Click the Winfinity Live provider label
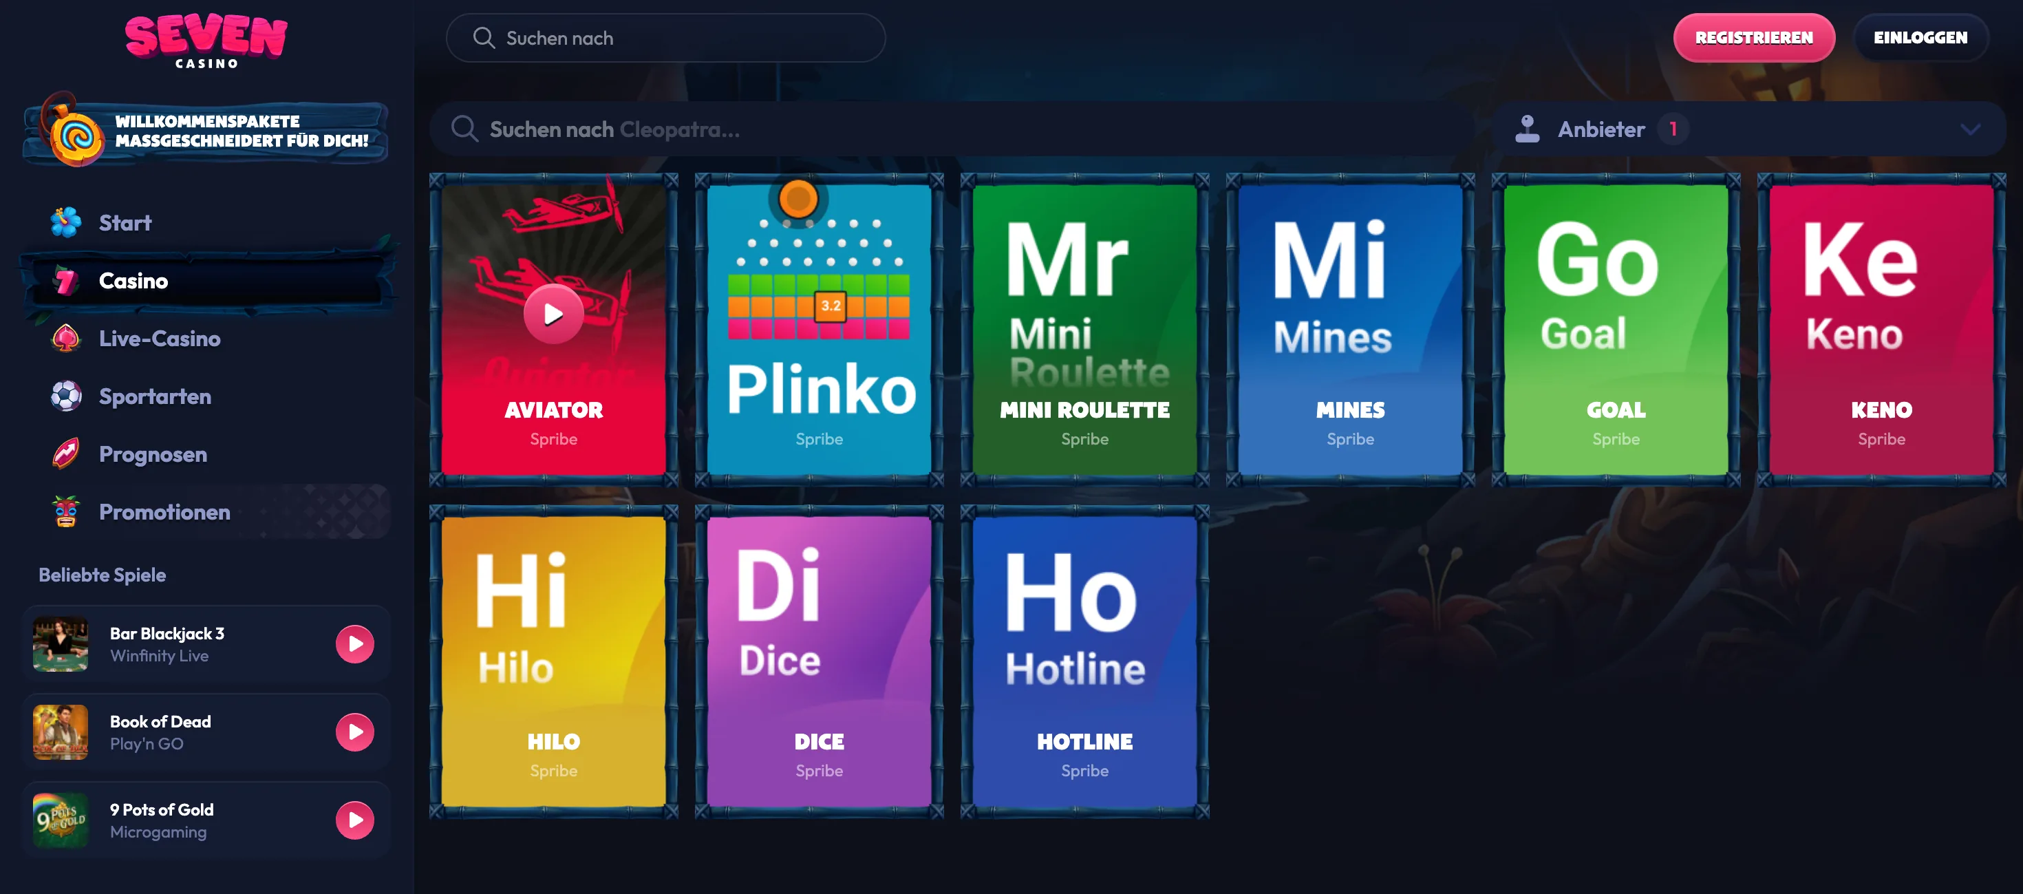This screenshot has width=2023, height=894. [160, 656]
